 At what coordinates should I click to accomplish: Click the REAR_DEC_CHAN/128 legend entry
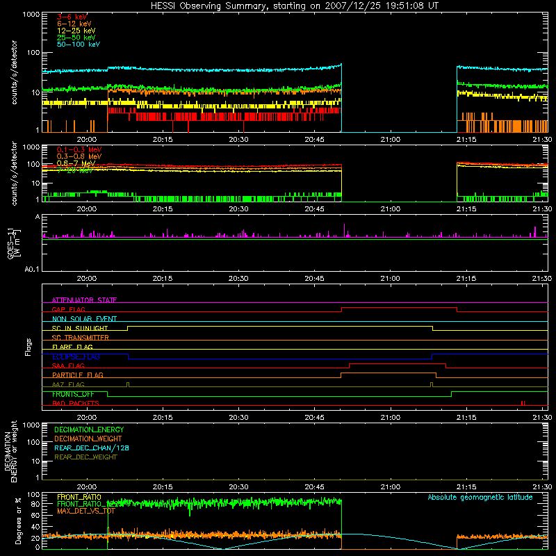pyautogui.click(x=92, y=448)
